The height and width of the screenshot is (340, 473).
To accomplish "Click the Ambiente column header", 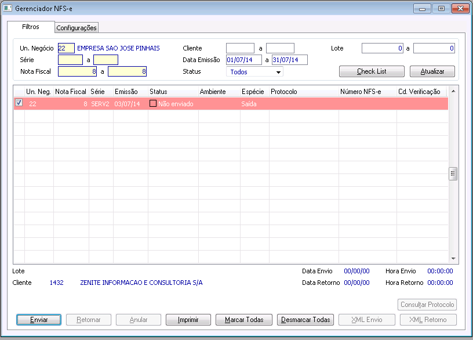I will 219,92.
